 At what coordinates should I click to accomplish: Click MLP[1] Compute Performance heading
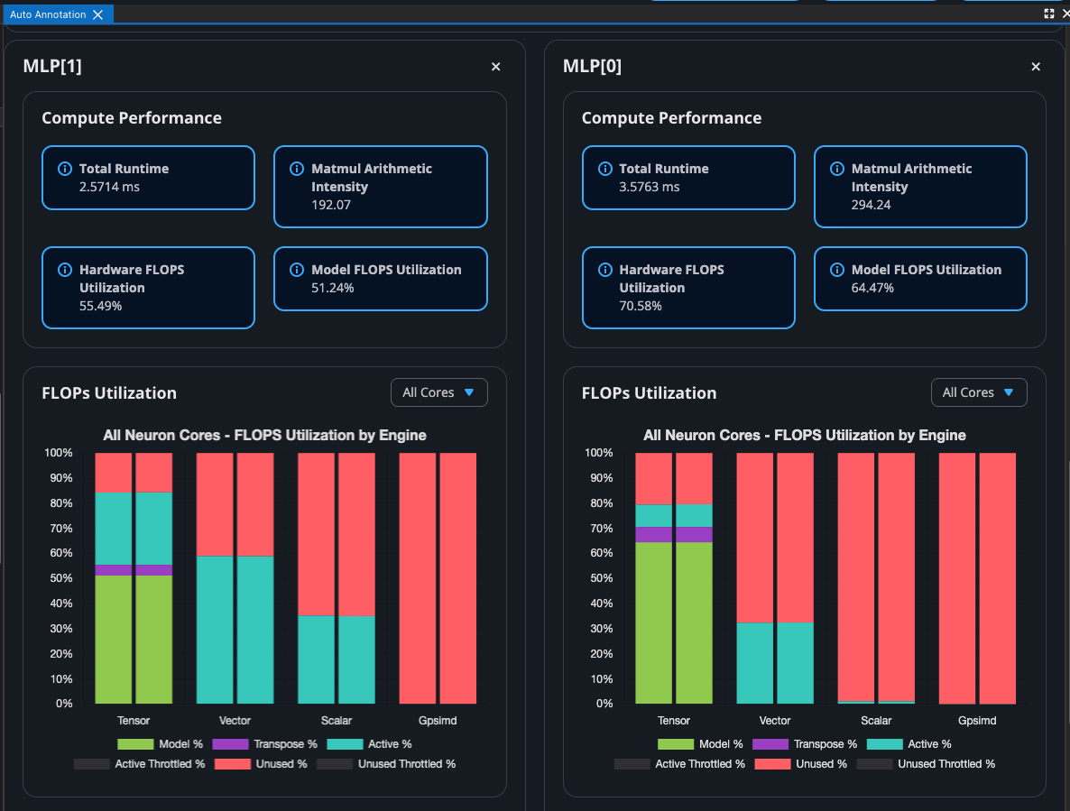click(x=132, y=118)
